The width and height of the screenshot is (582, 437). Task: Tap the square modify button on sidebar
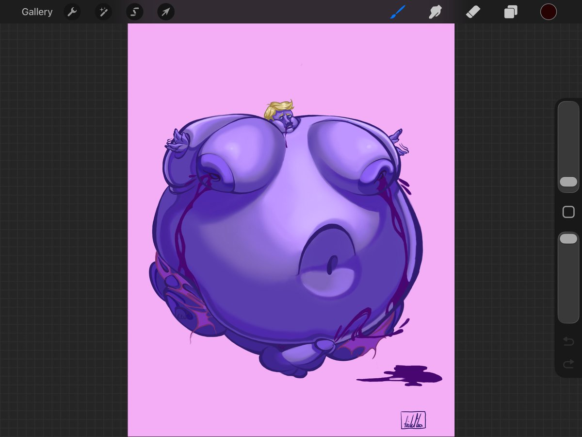click(x=568, y=212)
